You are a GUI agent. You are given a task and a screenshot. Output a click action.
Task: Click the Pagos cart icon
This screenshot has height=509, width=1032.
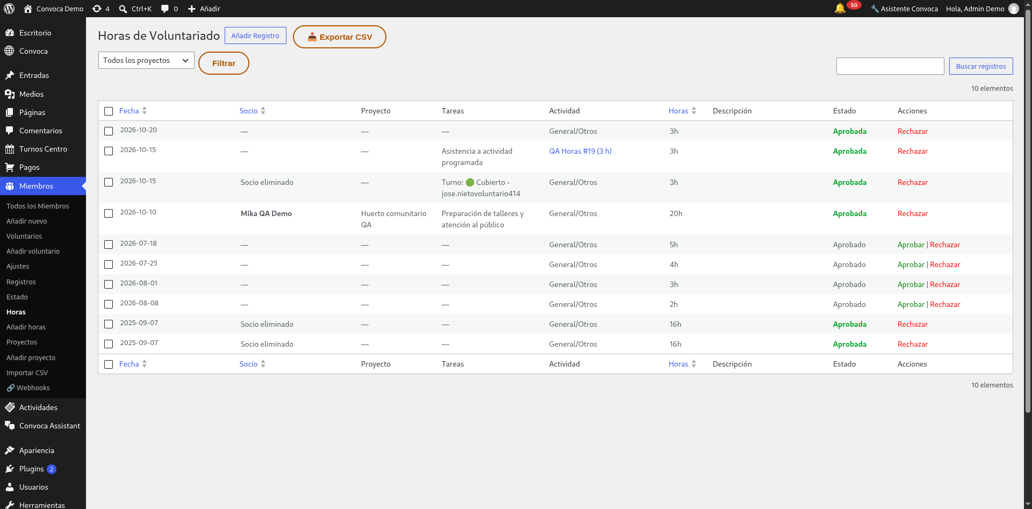(x=10, y=167)
